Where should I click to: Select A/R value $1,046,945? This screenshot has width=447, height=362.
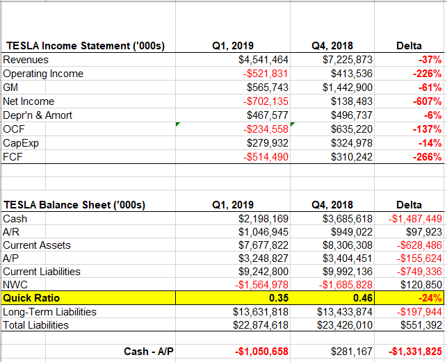[x=263, y=232]
